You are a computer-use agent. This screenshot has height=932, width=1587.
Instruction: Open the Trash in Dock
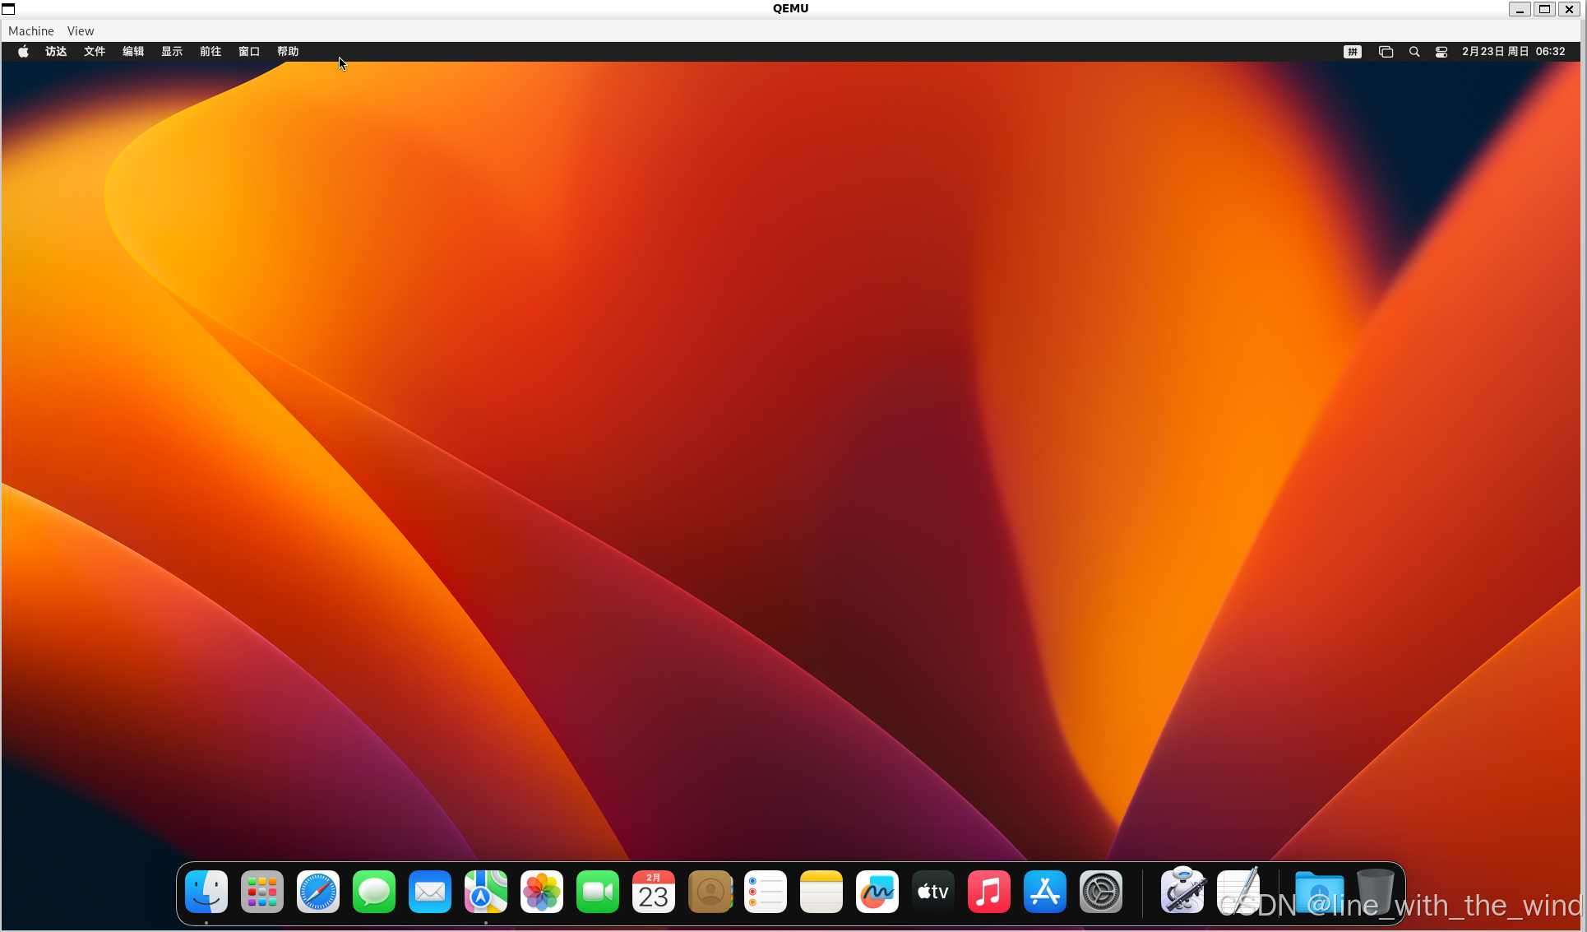tap(1375, 892)
